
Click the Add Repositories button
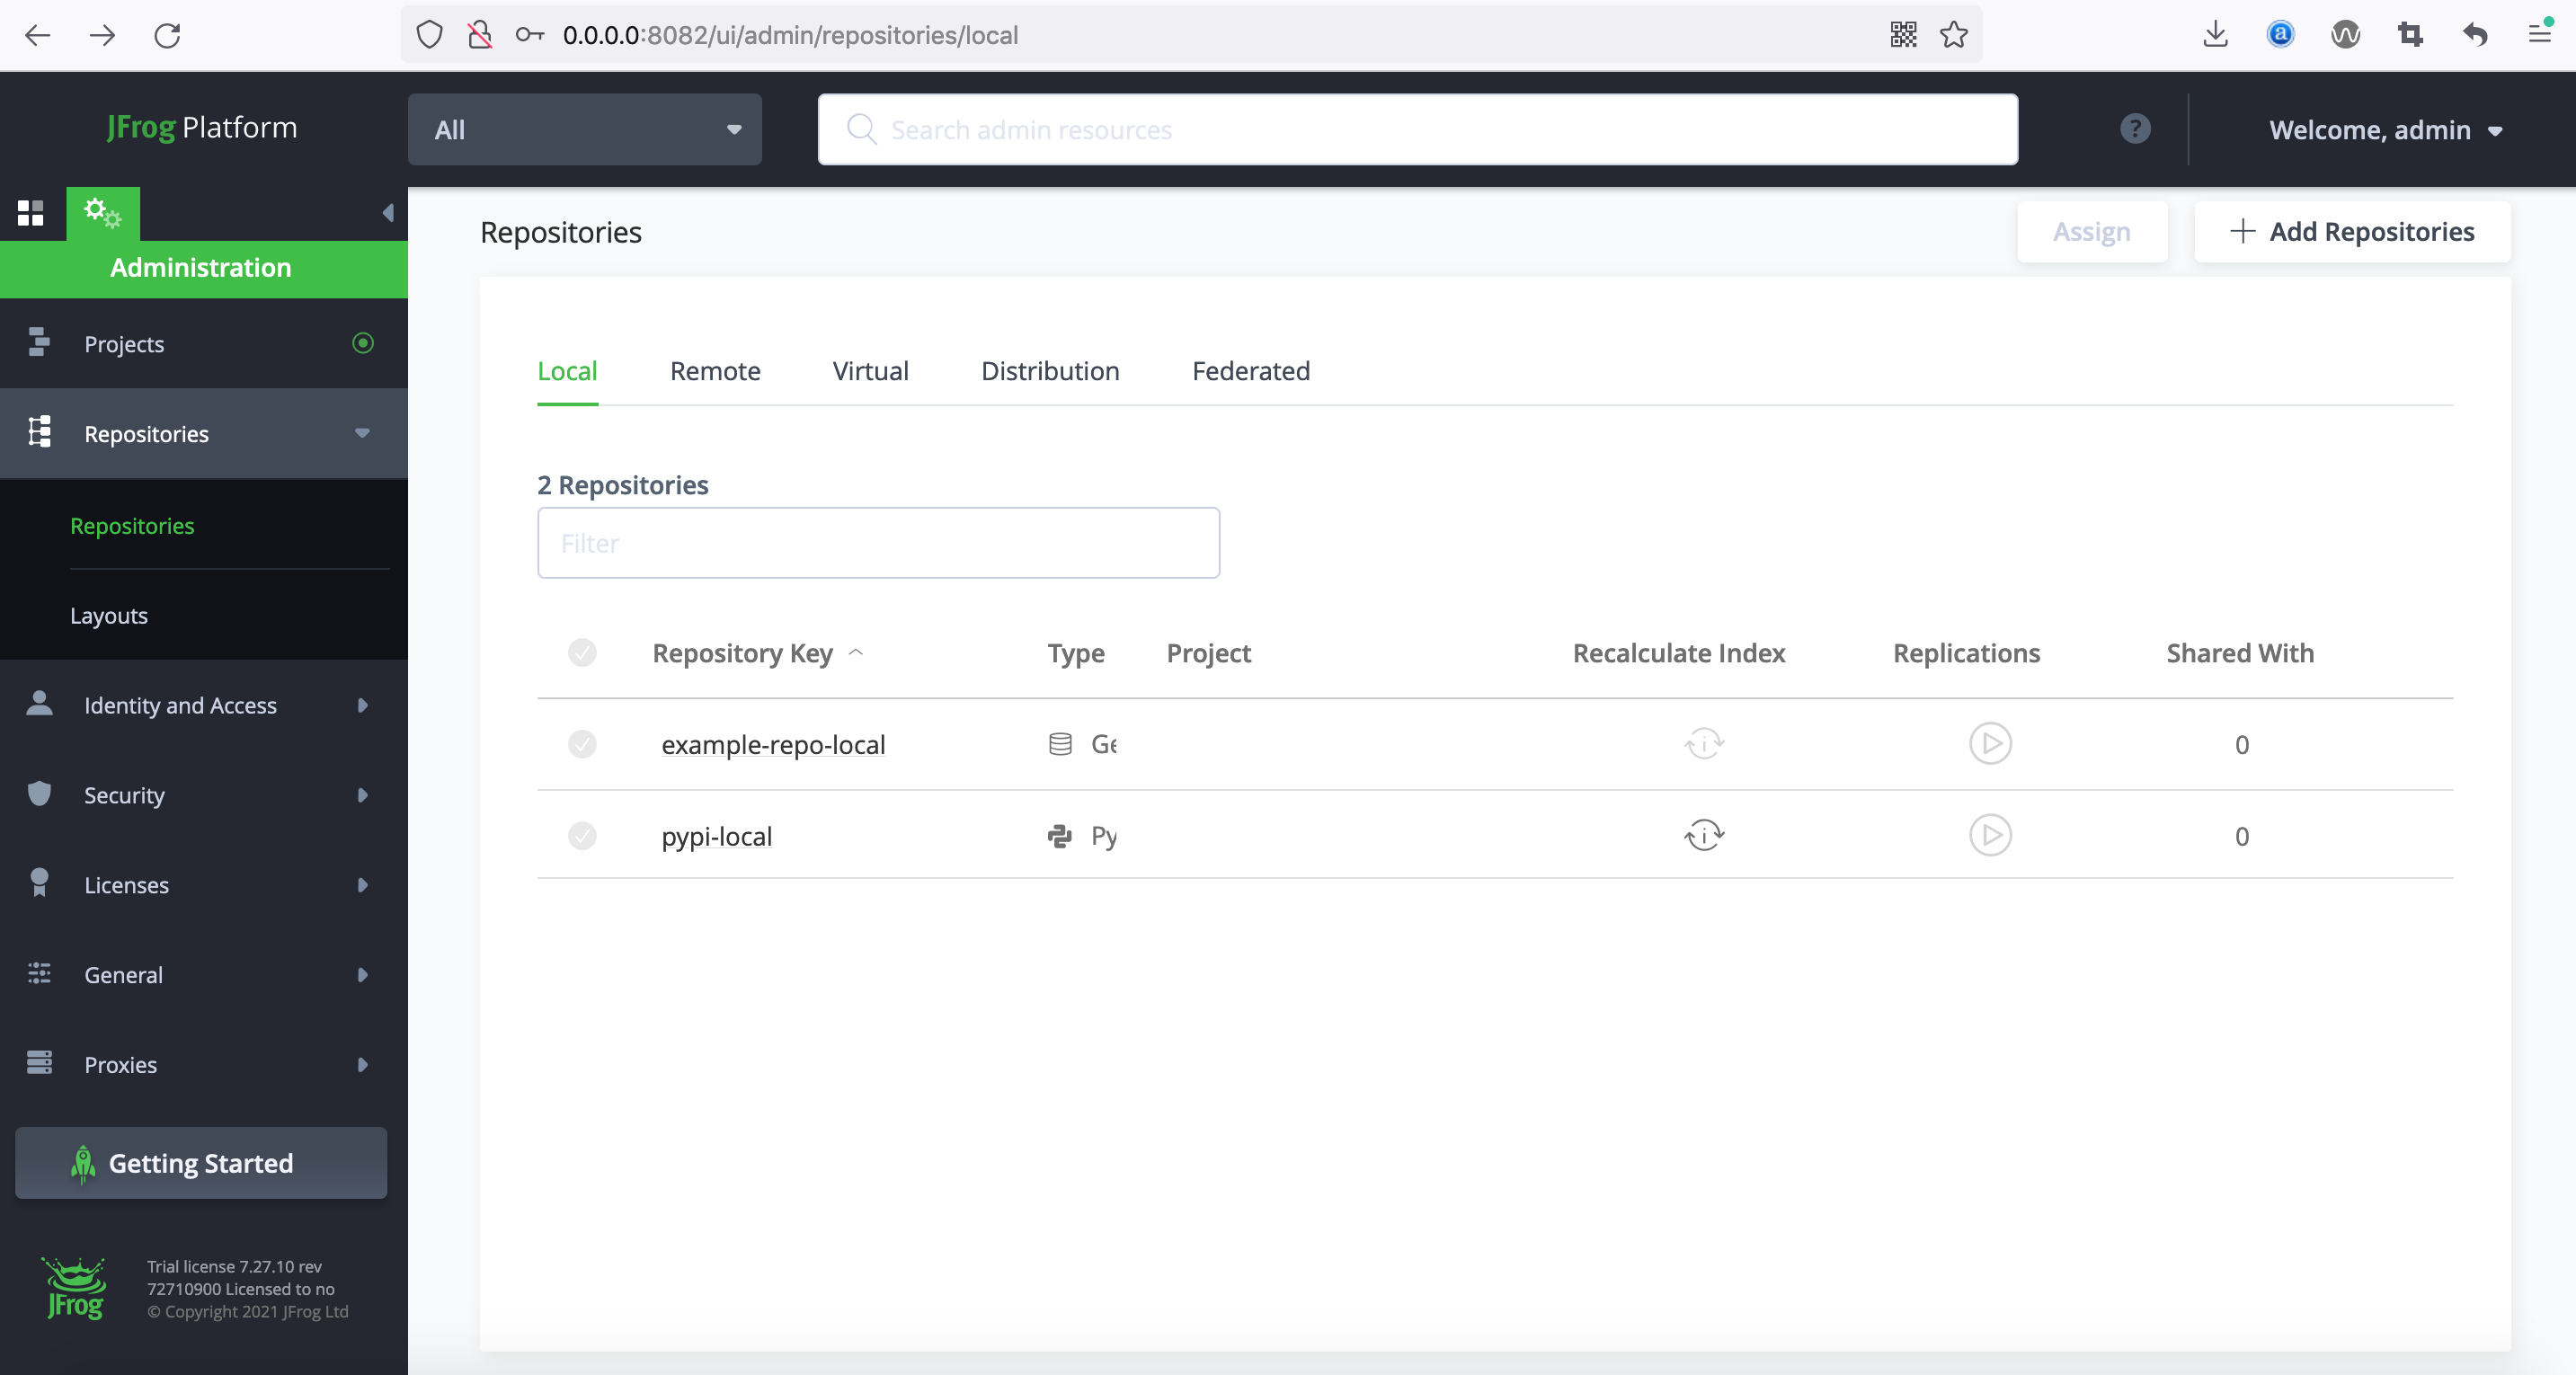(x=2351, y=232)
